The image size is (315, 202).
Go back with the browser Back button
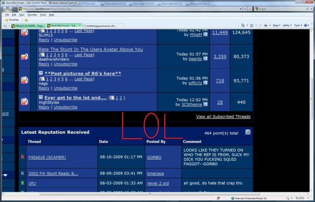click(x=5, y=9)
